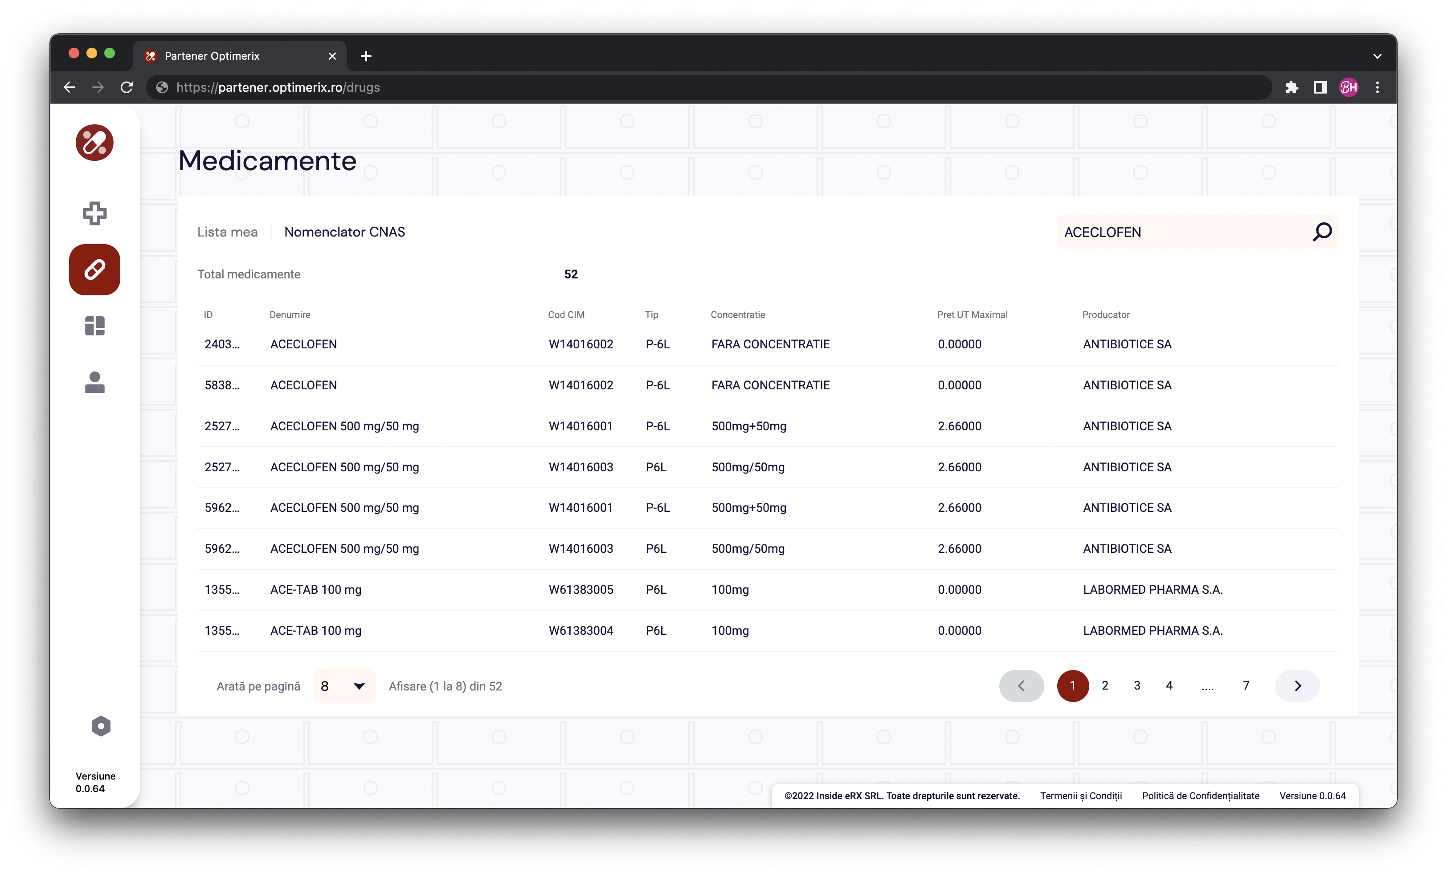This screenshot has width=1447, height=874.
Task: Click 500mg/50mg in row 2527...
Action: pyautogui.click(x=748, y=467)
